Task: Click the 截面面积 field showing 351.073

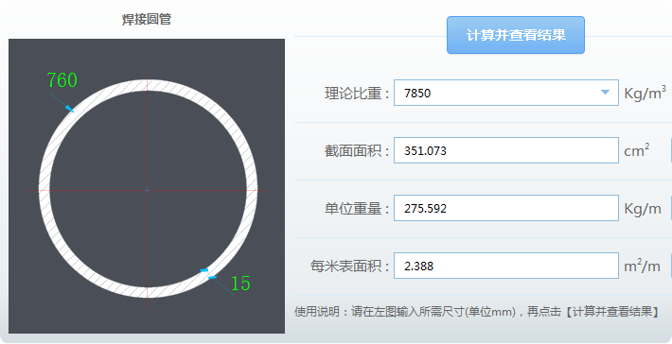Action: [x=506, y=150]
